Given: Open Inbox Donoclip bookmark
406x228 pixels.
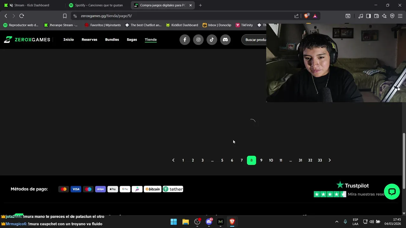Looking at the screenshot, I should tap(217, 25).
